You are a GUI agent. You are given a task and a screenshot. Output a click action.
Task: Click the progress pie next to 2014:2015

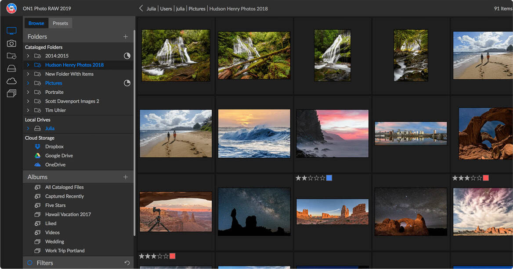point(127,56)
